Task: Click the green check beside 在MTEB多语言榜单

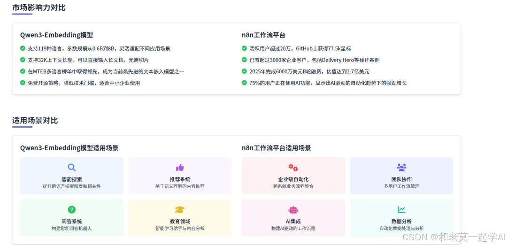Action: [23, 71]
